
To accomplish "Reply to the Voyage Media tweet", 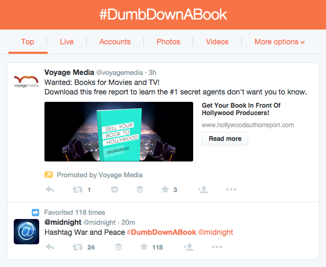I will pyautogui.click(x=50, y=189).
